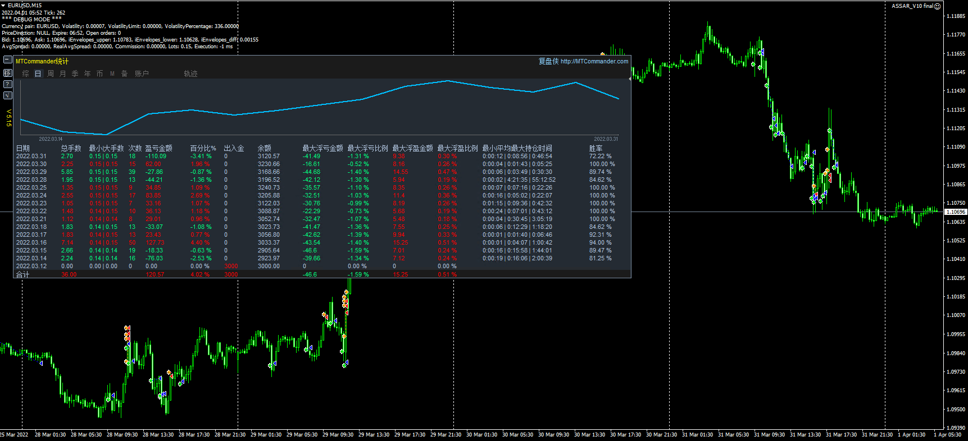Screen dimensions: 968x441
Task: Click the 盈亏金额 column header
Action: point(159,148)
